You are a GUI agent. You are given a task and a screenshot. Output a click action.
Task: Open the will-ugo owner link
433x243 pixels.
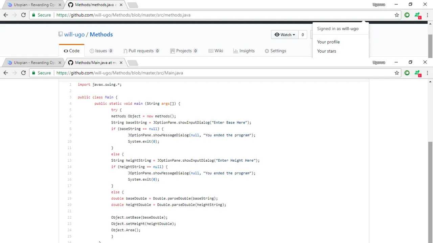tap(74, 34)
